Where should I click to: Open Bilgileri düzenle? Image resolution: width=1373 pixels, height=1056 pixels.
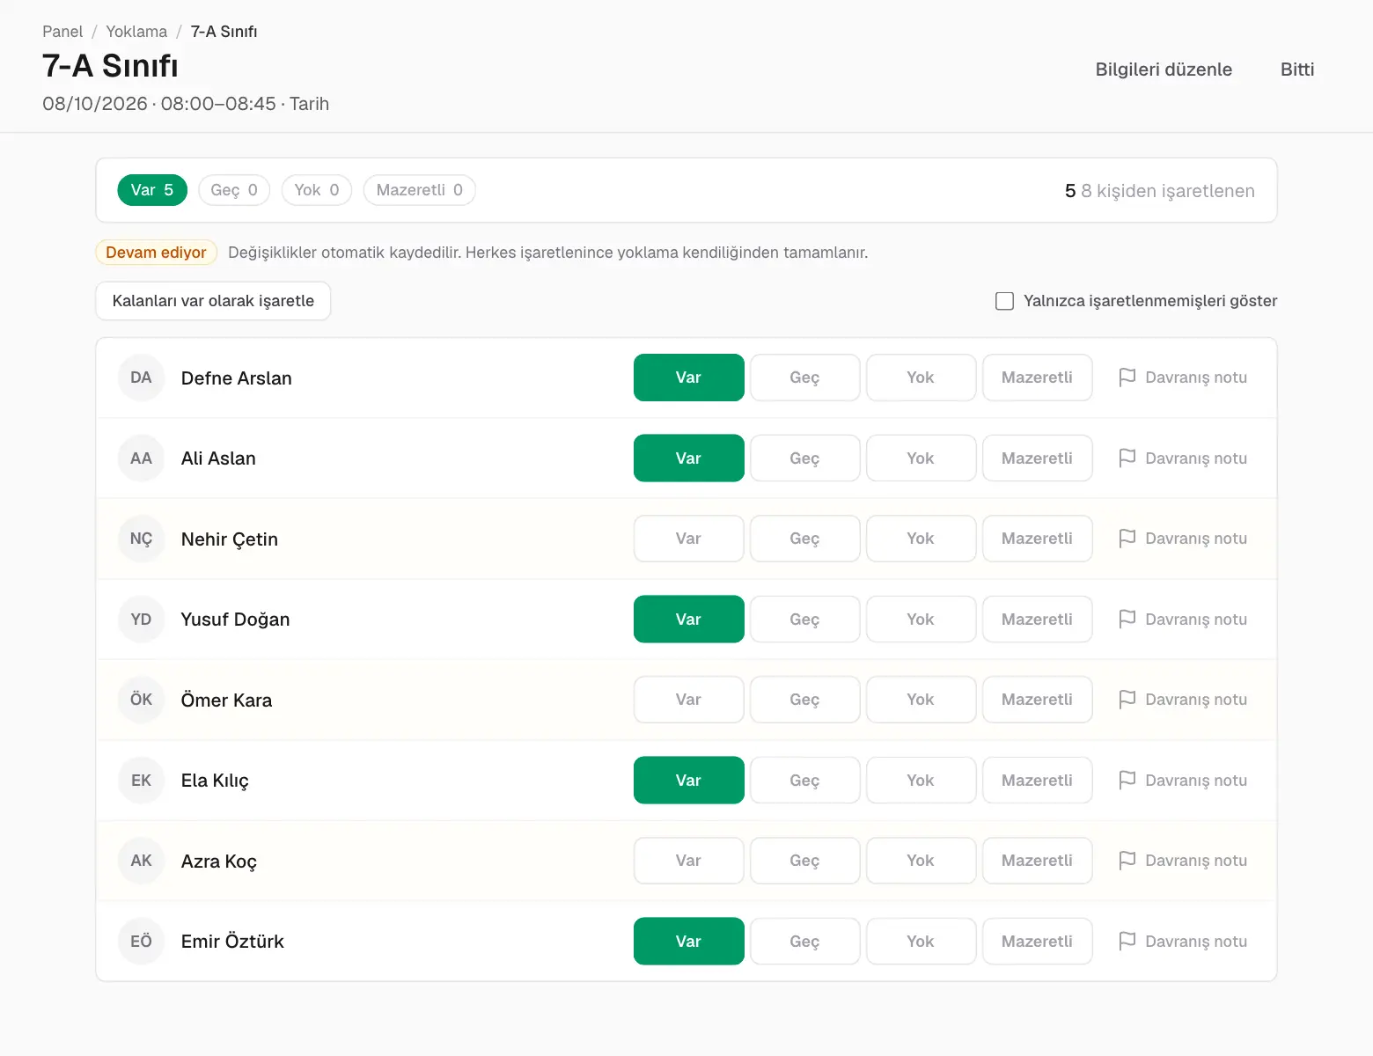[x=1164, y=70]
